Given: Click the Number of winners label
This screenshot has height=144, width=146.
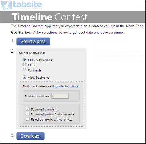Looking at the screenshot, I should [37, 96].
